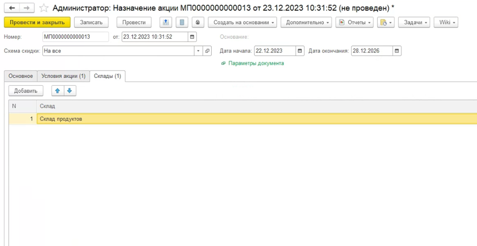This screenshot has width=477, height=246.
Task: Open the Дополнительно dropdown menu
Action: (x=306, y=22)
